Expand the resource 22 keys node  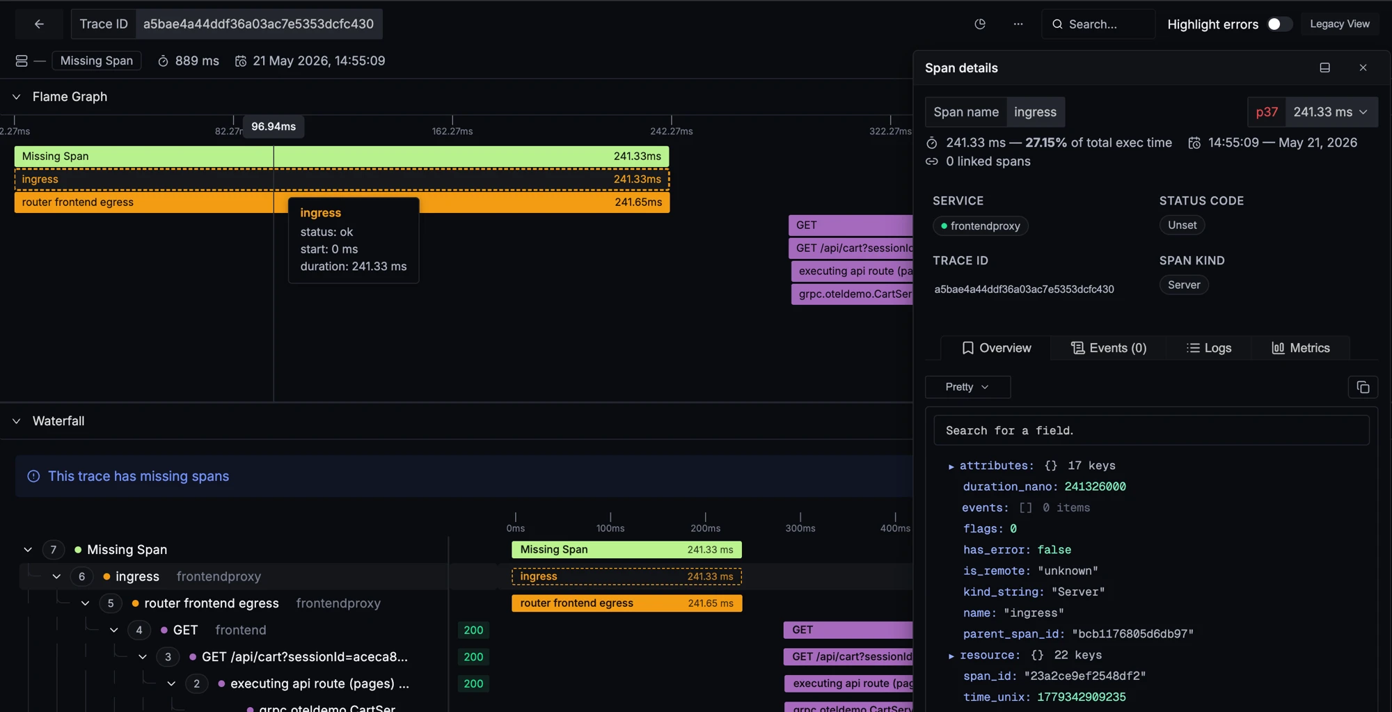click(951, 656)
